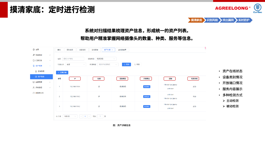Screen dimensions: 265x149
Task: Open 区域管理 submenu entry with person icon
Action: [40, 71]
